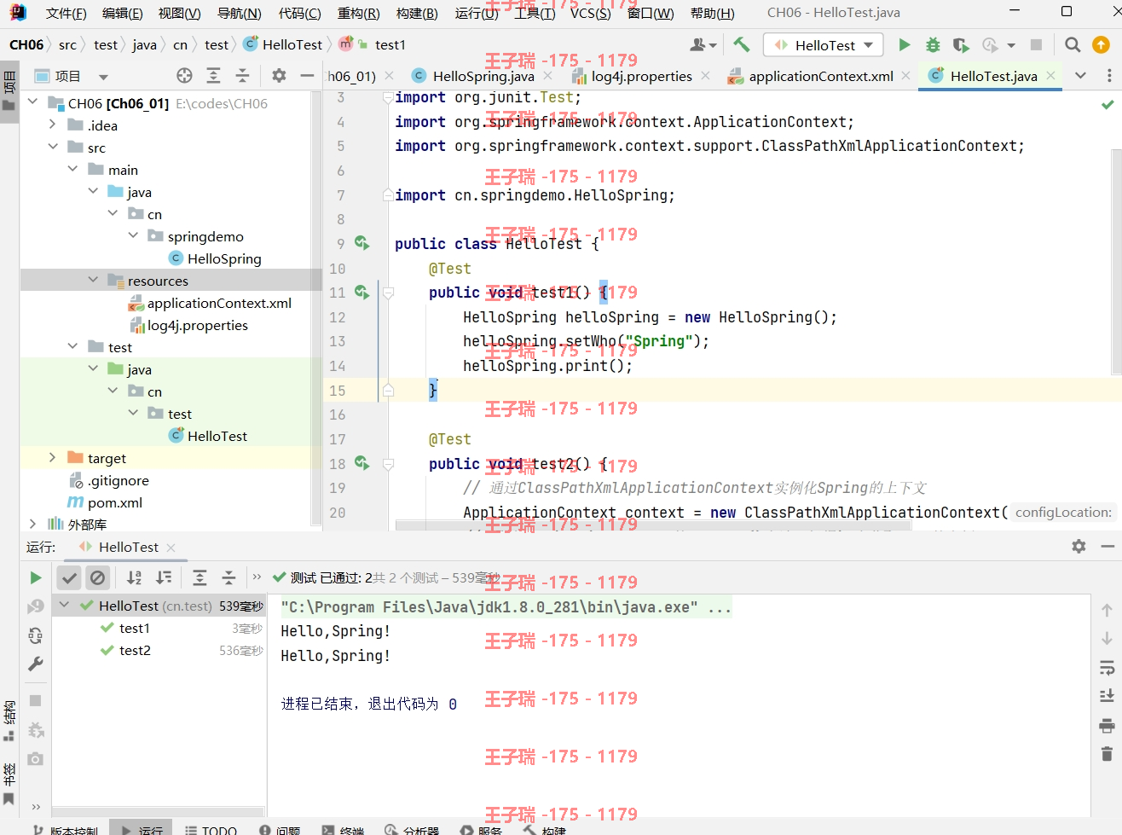Collapse all in project panel toolbar

coord(242,76)
